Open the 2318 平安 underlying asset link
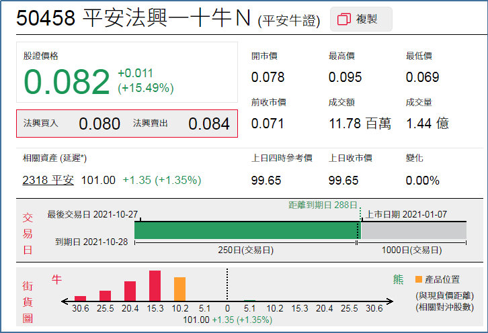 [x=48, y=180]
